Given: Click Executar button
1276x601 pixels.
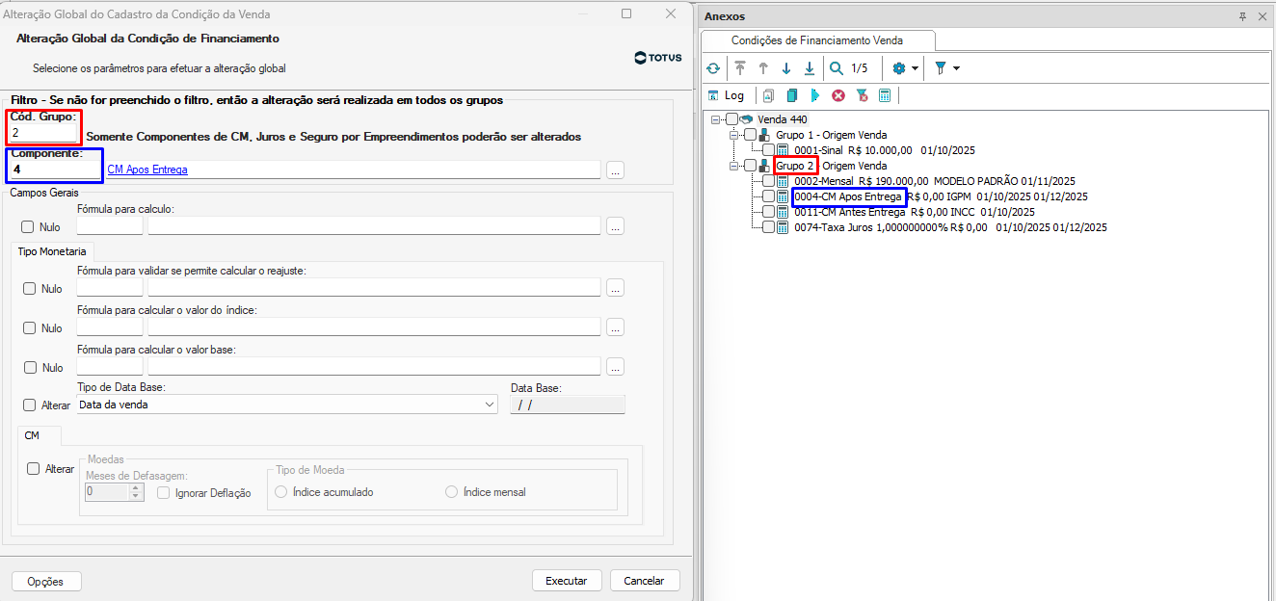Looking at the screenshot, I should point(567,581).
